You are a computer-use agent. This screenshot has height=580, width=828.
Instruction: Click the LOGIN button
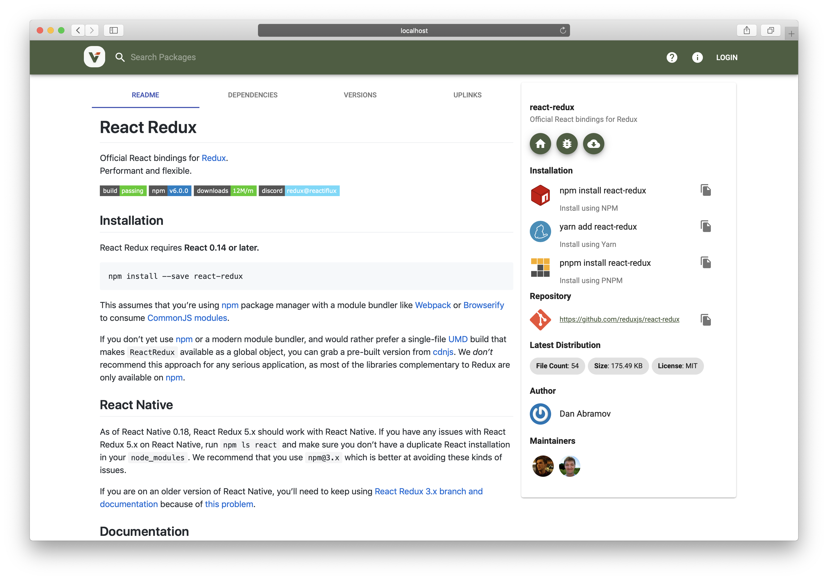[x=727, y=57]
